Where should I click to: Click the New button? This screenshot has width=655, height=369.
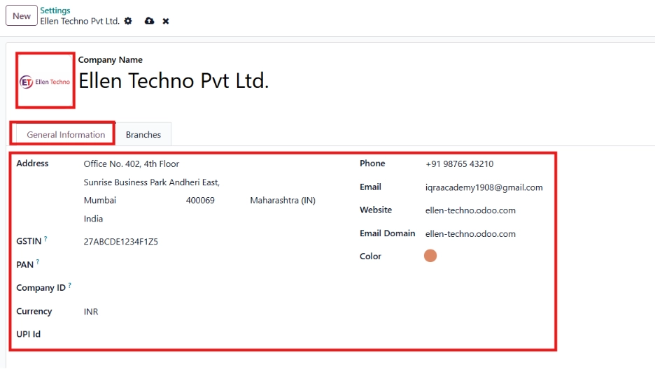click(x=21, y=16)
